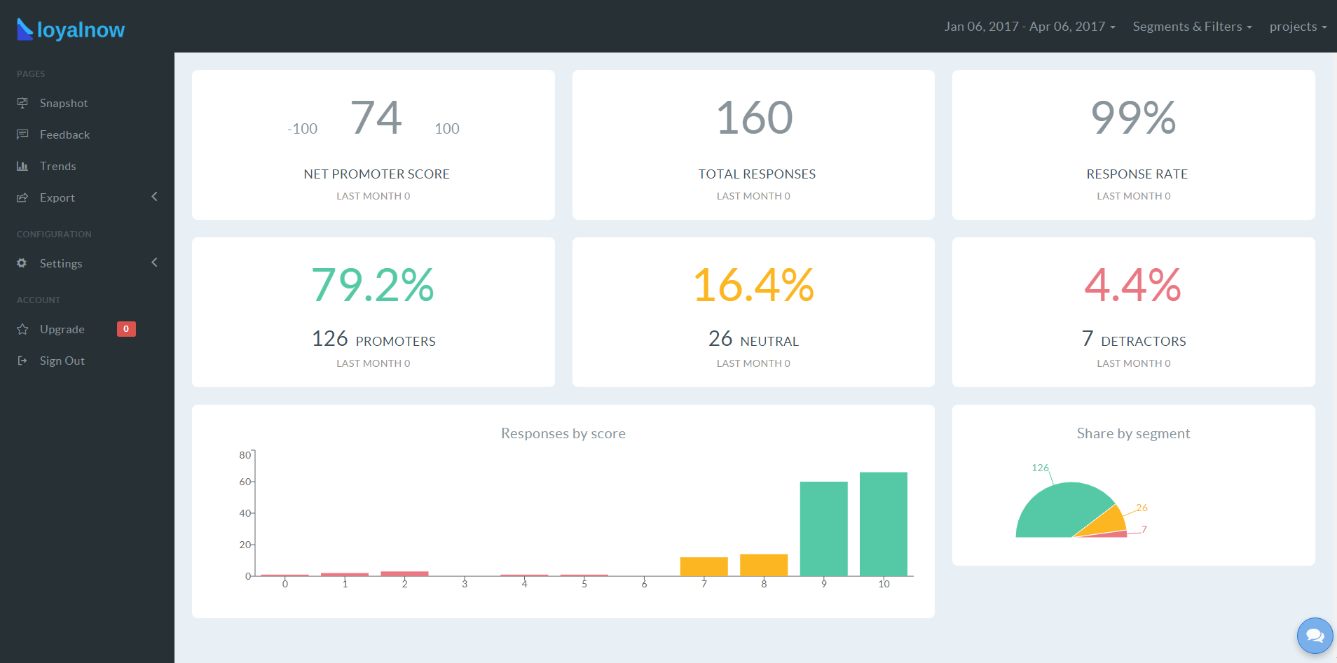Click the loyalnow logo
The height and width of the screenshot is (663, 1337).
tap(71, 29)
